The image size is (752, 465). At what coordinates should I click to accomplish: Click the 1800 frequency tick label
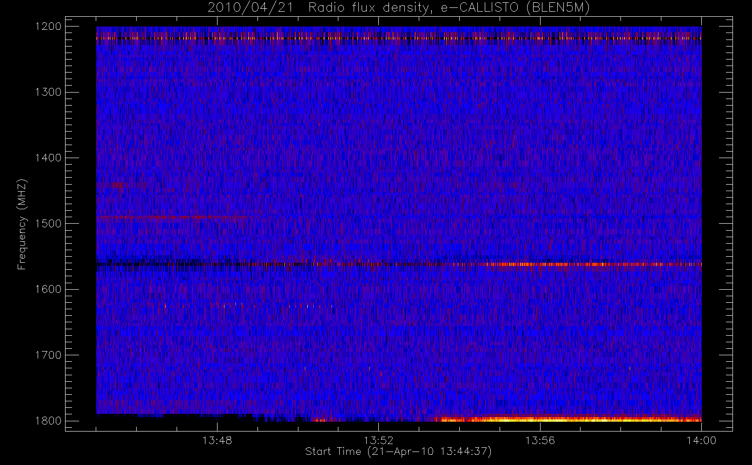[48, 421]
